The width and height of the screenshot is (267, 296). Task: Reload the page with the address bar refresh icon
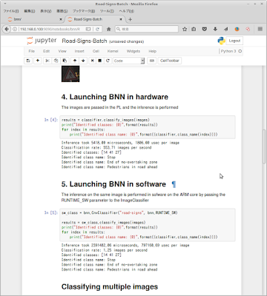click(97, 29)
